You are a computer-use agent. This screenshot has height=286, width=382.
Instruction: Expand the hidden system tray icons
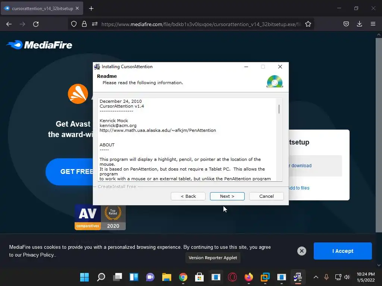[316, 277]
